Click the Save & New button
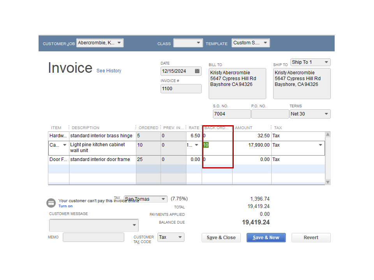 pos(266,237)
